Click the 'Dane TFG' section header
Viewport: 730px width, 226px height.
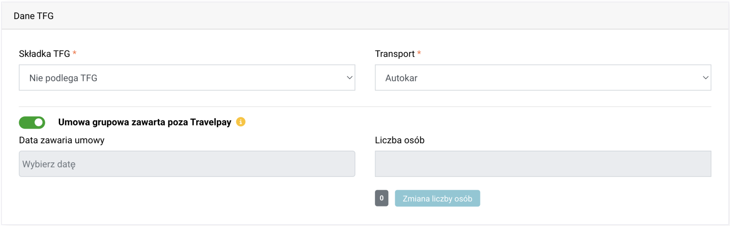34,16
